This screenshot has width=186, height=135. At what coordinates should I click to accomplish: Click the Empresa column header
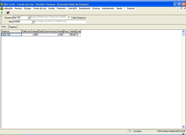11,31
